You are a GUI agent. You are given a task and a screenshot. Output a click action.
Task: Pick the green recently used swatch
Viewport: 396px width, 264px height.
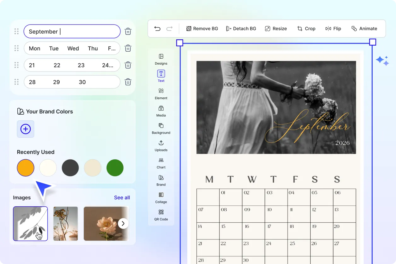pos(115,168)
